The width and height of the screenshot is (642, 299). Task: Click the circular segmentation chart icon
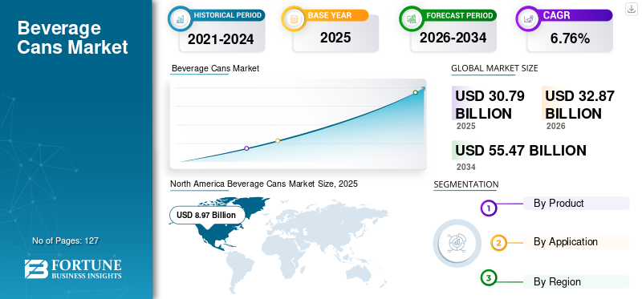(x=457, y=243)
